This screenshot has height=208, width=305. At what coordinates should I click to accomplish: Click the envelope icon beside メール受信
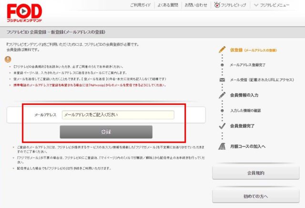(x=222, y=80)
